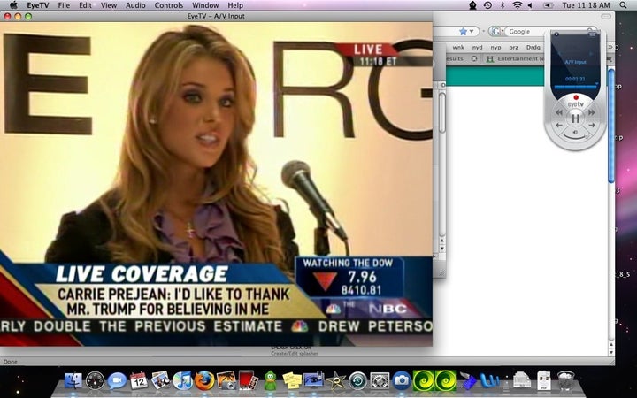Screen dimensions: 637x398
Task: Click the Firefox page's blue vertical scrollbar
Action: 611,126
